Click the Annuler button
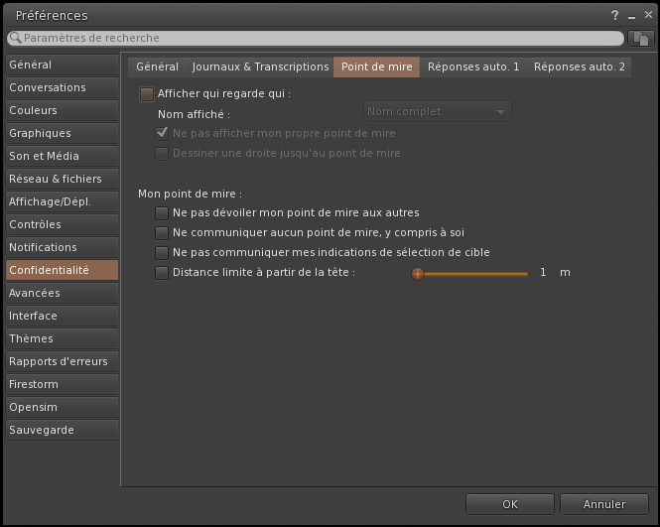Viewport: 660px width, 527px height. (604, 504)
